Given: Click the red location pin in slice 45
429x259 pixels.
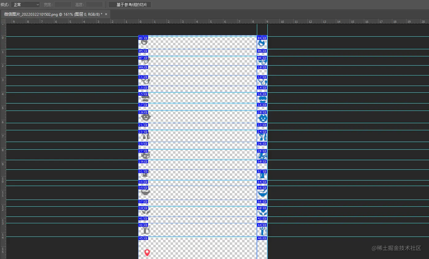Looking at the screenshot, I should click(147, 253).
